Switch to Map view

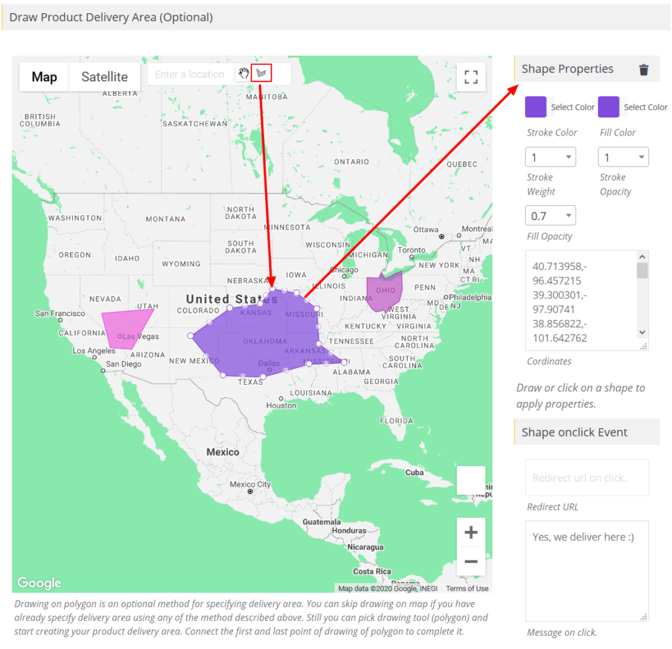coord(43,77)
